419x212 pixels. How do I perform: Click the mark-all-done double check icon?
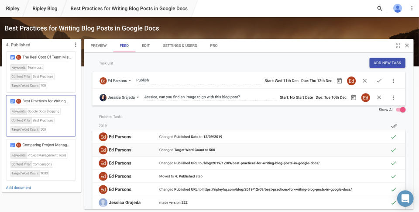click(x=394, y=126)
